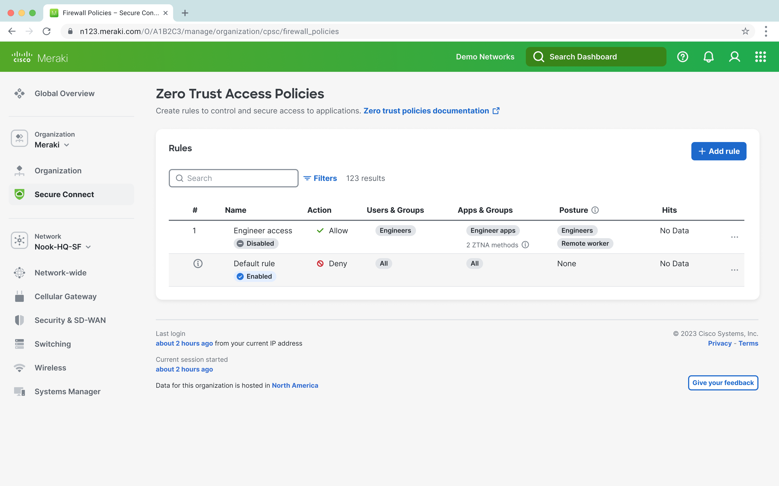Open the help question mark icon
This screenshot has width=779, height=486.
(683, 57)
